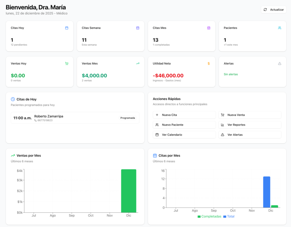The image size is (291, 227).
Task: Open Ver Calendario quick action
Action: pyautogui.click(x=184, y=135)
